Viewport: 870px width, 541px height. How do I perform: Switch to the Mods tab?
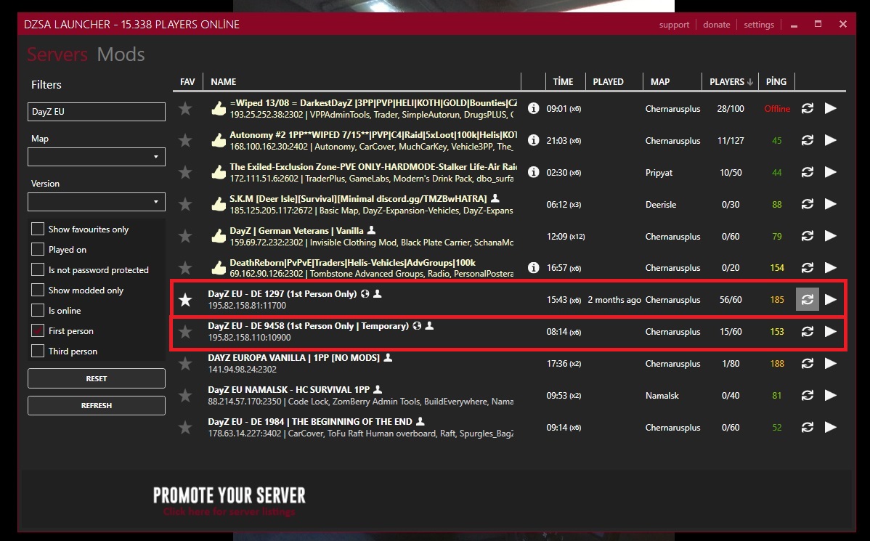(121, 54)
